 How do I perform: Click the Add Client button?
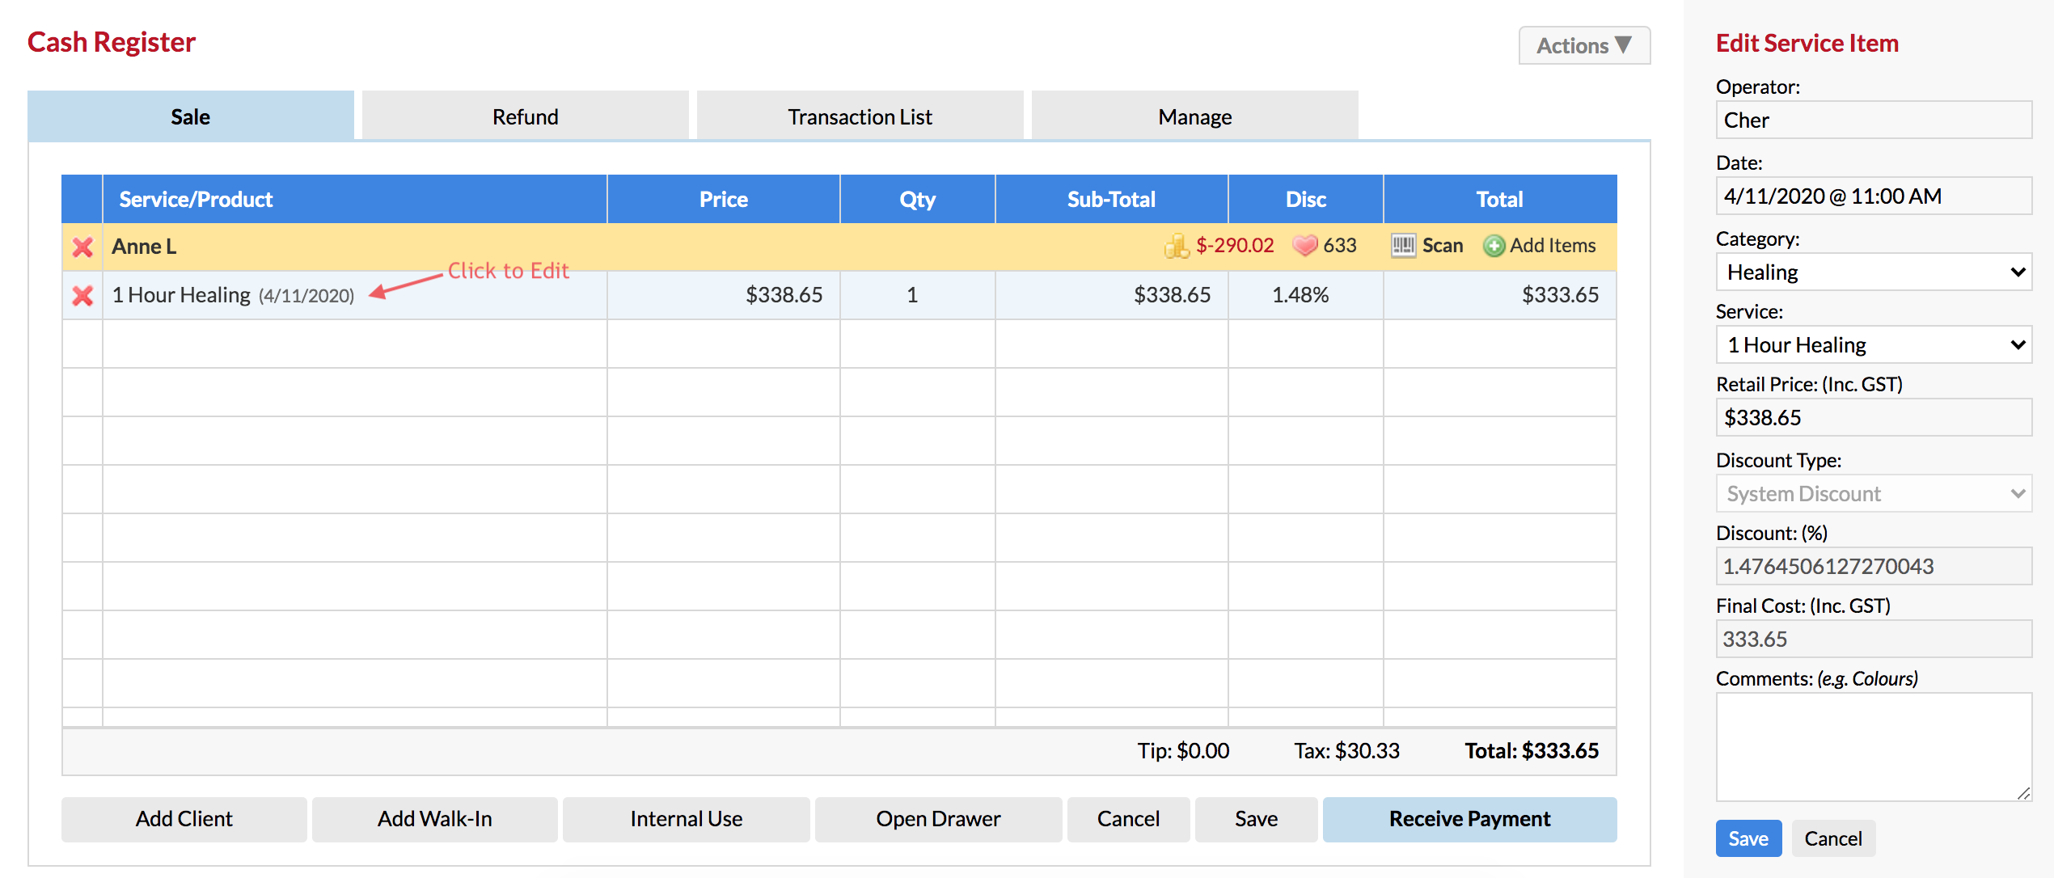click(x=184, y=819)
